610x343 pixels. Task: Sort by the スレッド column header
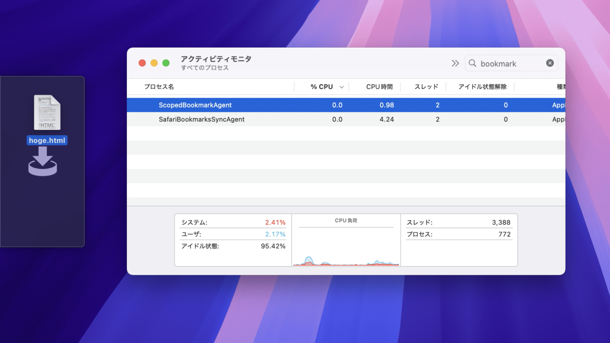coord(426,87)
